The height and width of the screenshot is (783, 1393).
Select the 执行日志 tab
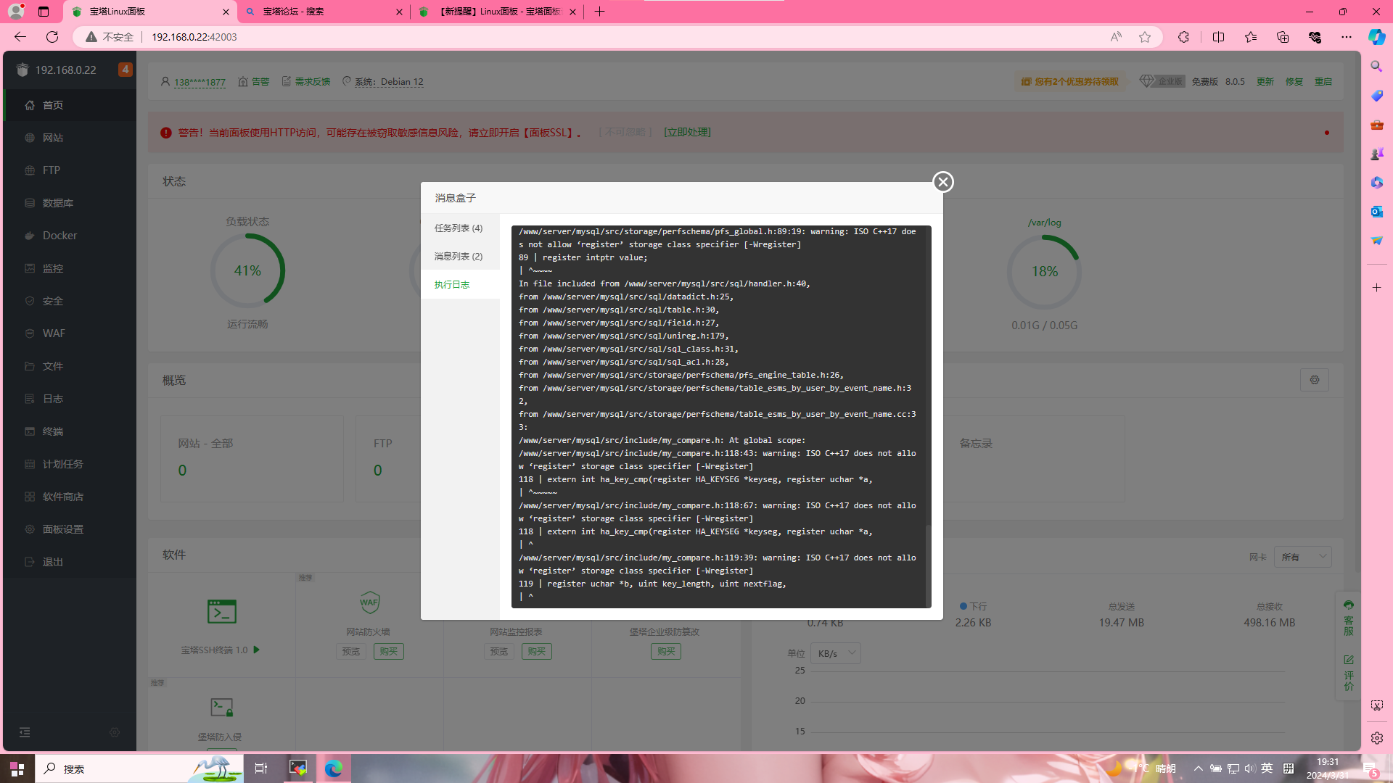coord(459,284)
